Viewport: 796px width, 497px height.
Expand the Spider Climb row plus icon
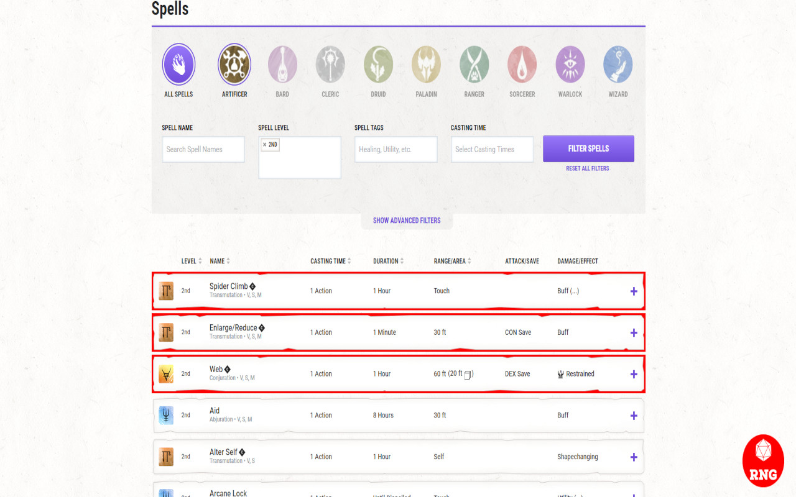click(x=634, y=291)
